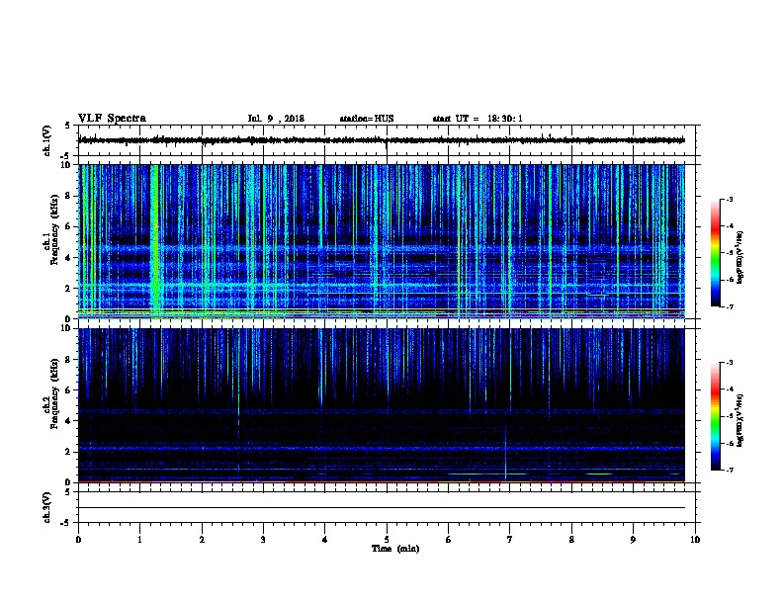Click the time axis tick label "3"
This screenshot has width=783, height=605.
pyautogui.click(x=263, y=540)
